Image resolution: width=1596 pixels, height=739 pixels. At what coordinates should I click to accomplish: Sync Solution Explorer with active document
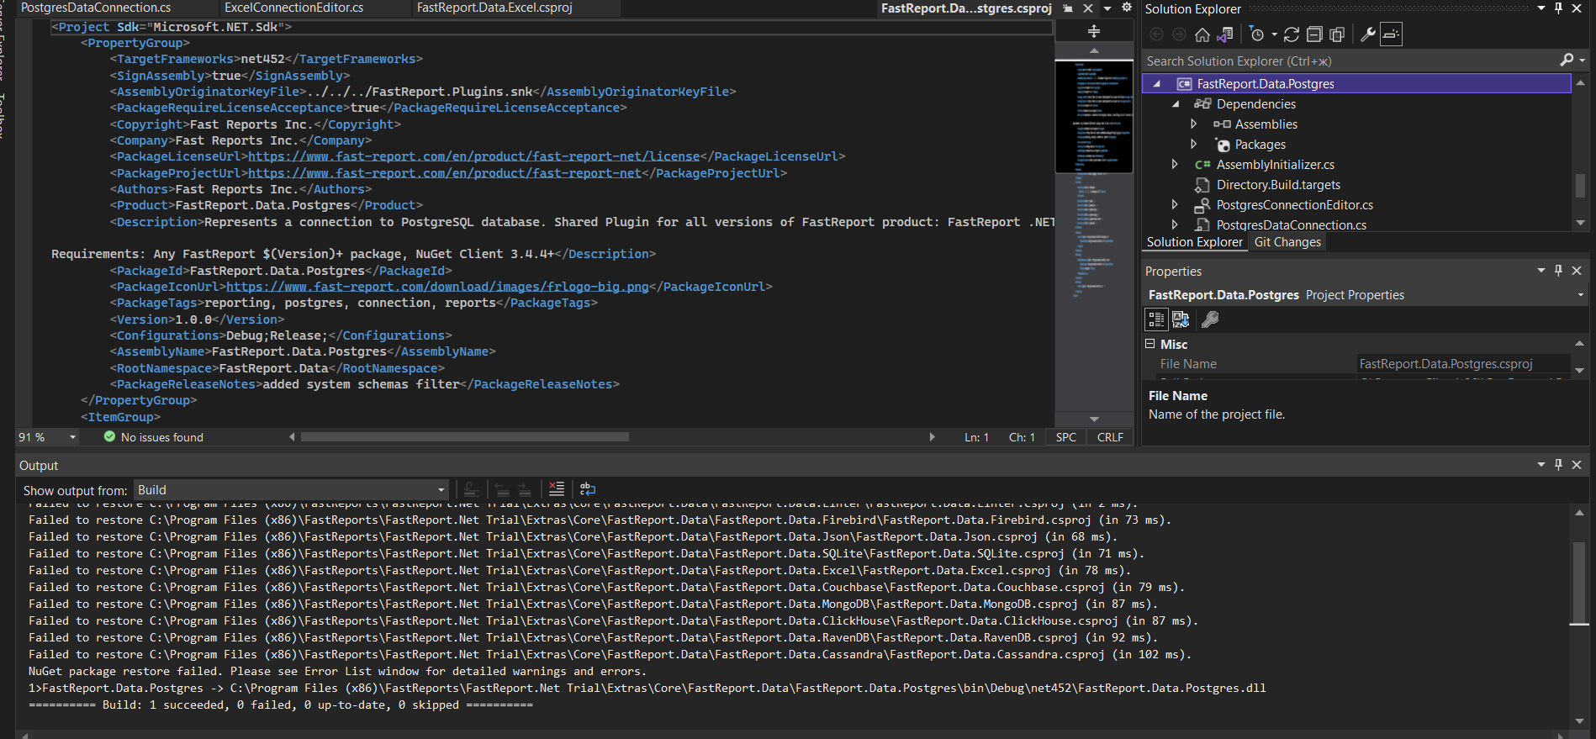1292,34
